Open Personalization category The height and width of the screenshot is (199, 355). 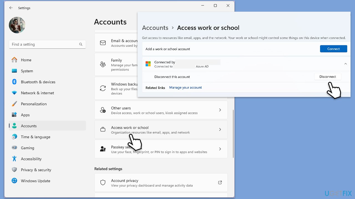(x=47, y=104)
